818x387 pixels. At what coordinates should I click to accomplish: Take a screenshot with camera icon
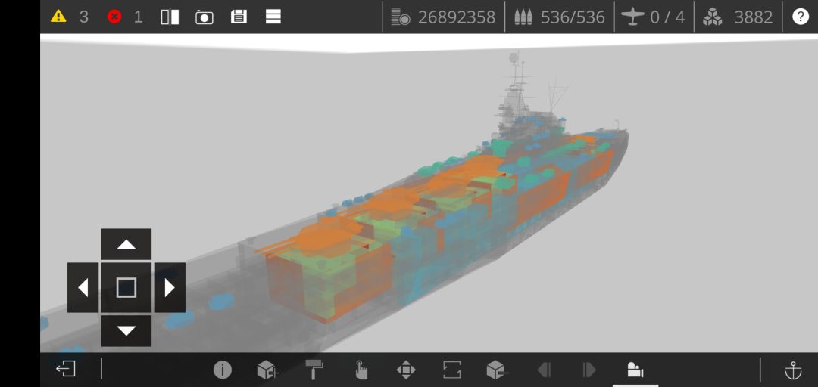(x=204, y=17)
